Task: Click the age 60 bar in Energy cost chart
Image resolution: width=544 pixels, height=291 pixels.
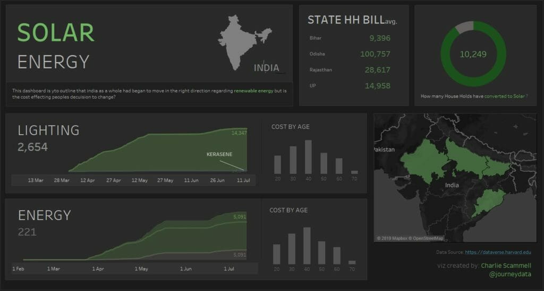Action: click(337, 255)
